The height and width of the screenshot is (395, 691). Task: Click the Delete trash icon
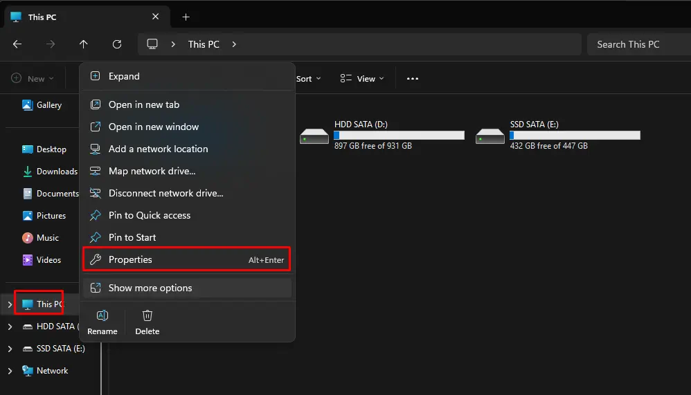pos(147,315)
